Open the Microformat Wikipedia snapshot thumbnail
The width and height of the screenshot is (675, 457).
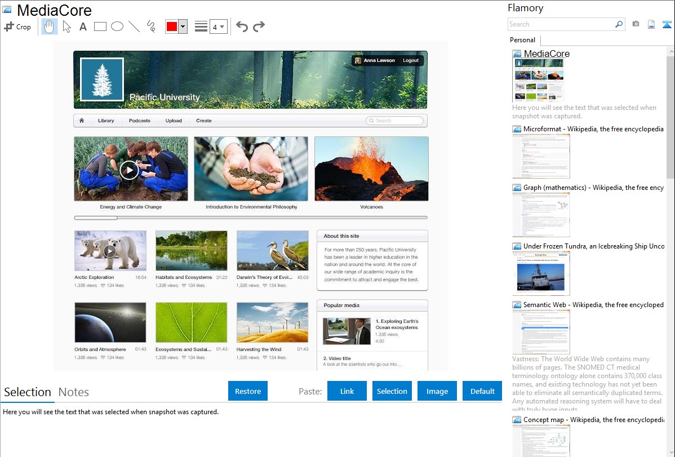[x=541, y=156]
